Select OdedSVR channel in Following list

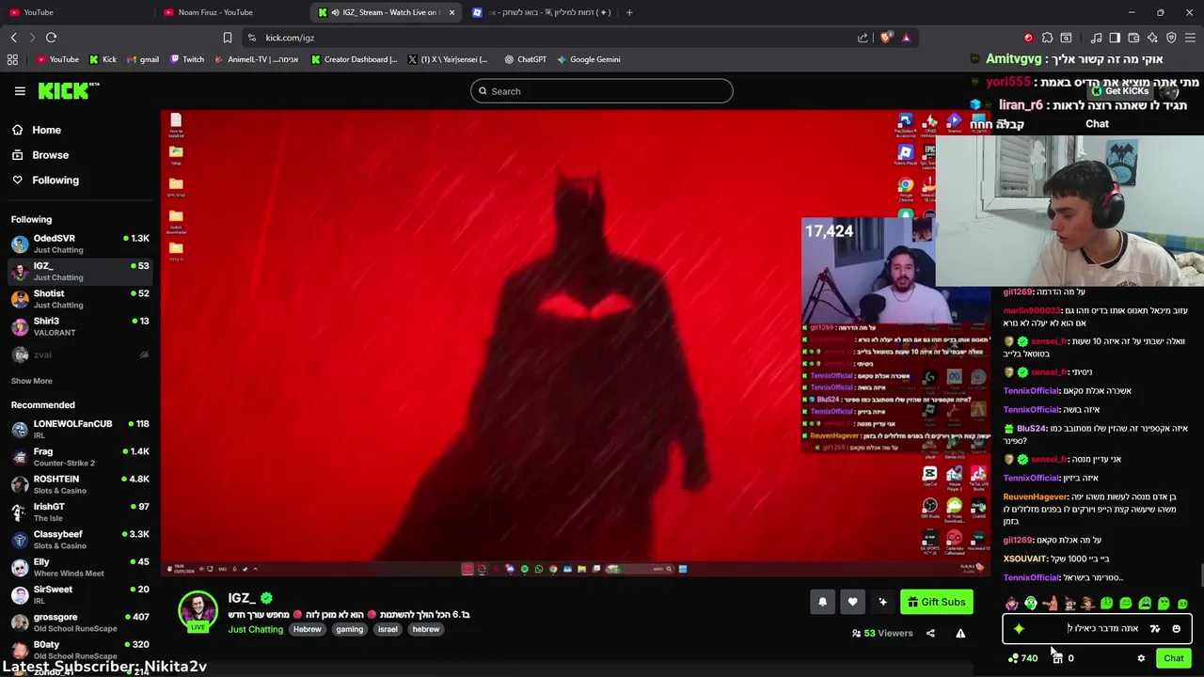(x=80, y=244)
